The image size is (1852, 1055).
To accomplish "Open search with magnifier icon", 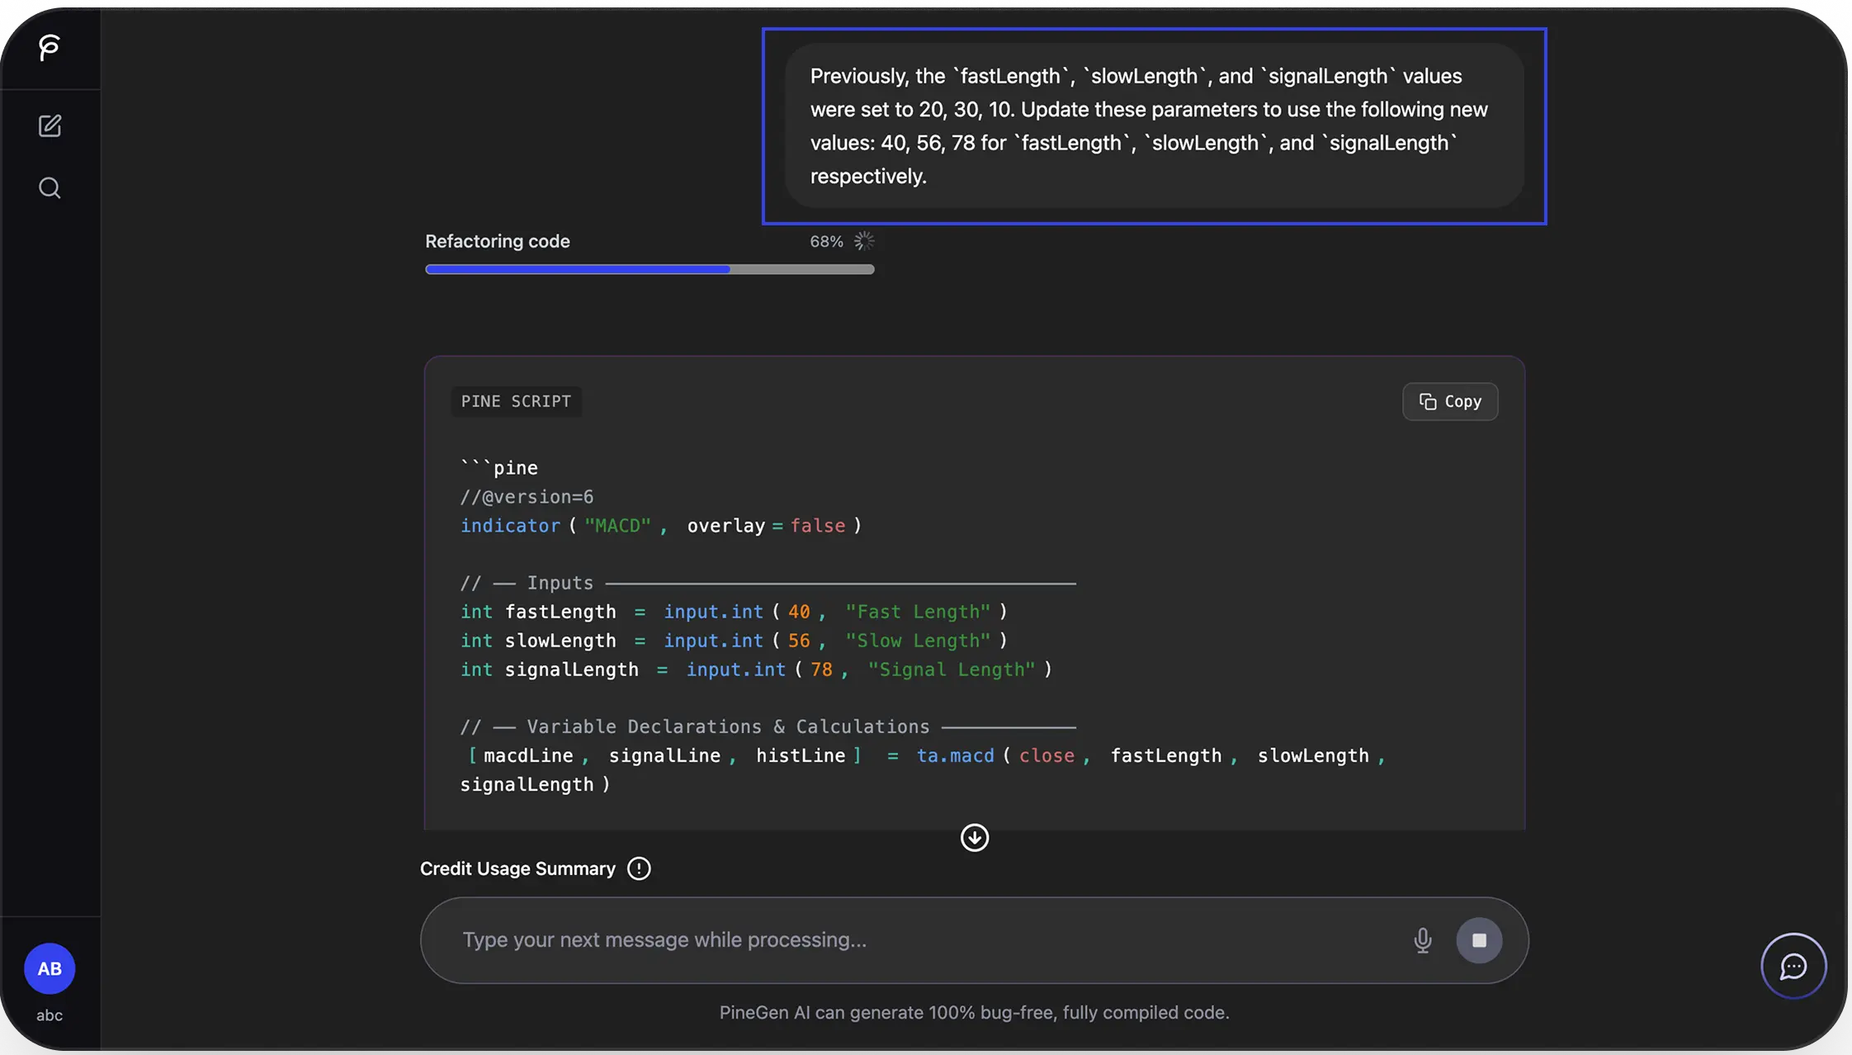I will tap(50, 188).
